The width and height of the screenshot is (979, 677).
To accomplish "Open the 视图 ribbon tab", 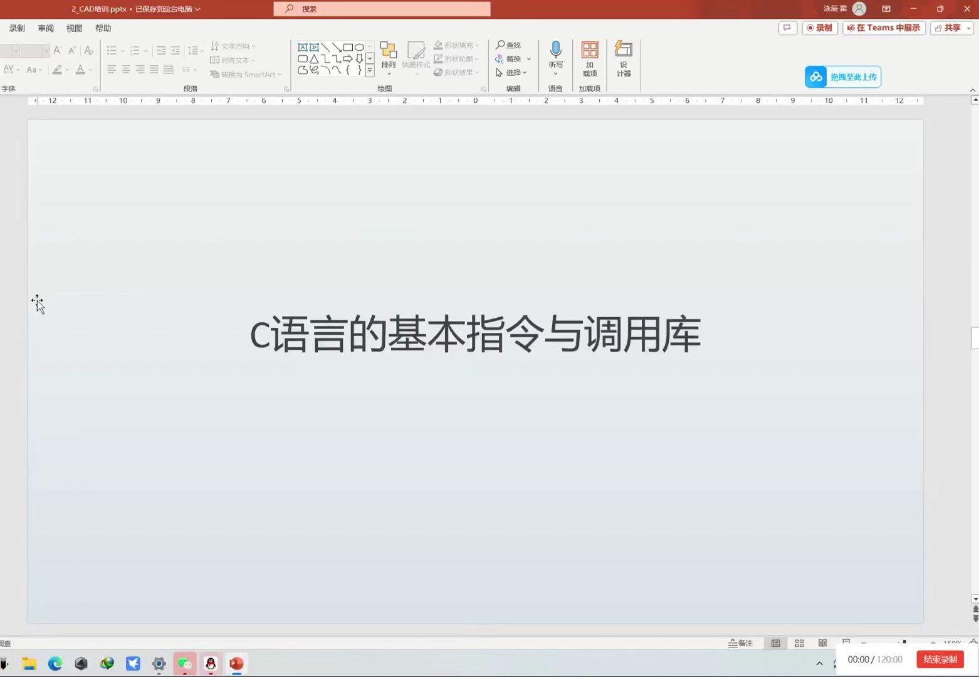I will (x=74, y=28).
